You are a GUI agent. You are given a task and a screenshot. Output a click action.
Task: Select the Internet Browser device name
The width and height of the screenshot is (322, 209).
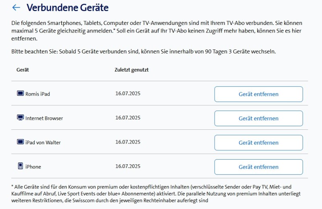pyautogui.click(x=44, y=119)
